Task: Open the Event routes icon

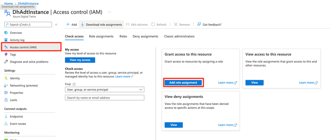Action: click(x=6, y=124)
